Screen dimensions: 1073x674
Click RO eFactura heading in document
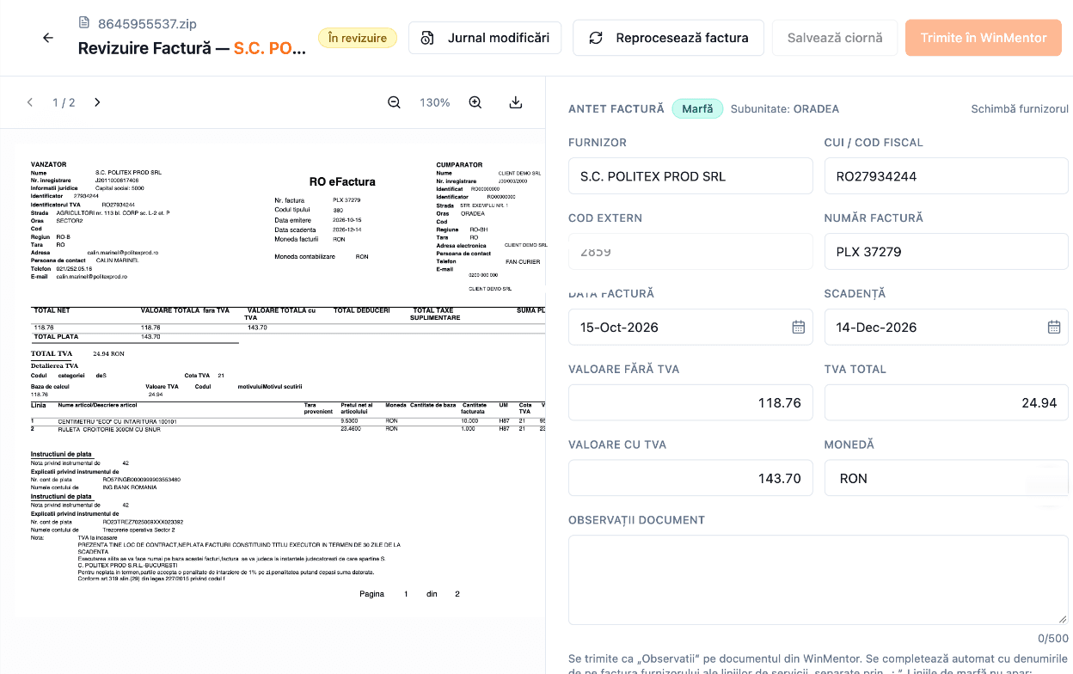pyautogui.click(x=342, y=181)
